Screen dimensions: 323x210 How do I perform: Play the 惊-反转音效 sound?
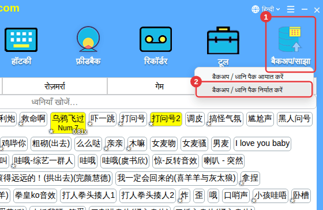coord(176,161)
